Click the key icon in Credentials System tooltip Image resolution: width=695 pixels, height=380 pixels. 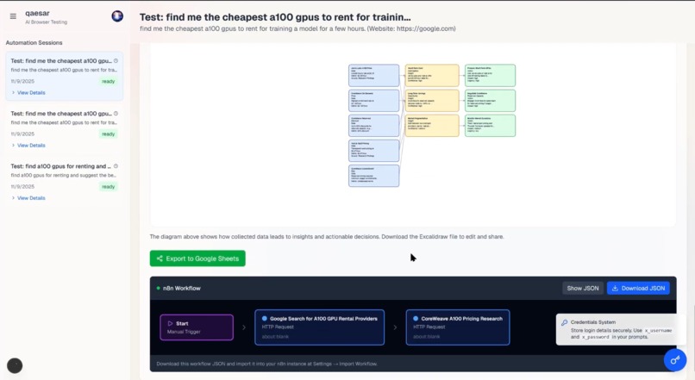564,322
